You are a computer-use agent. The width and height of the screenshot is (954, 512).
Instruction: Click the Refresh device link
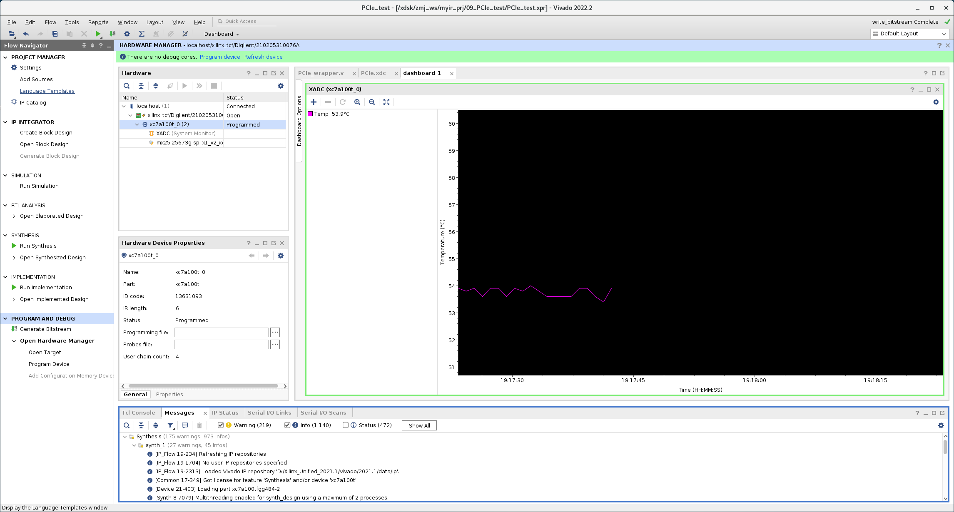(x=264, y=57)
